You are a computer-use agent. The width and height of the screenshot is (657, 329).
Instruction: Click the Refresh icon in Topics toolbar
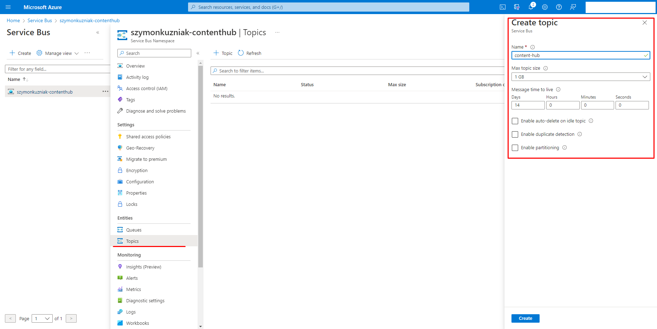241,53
